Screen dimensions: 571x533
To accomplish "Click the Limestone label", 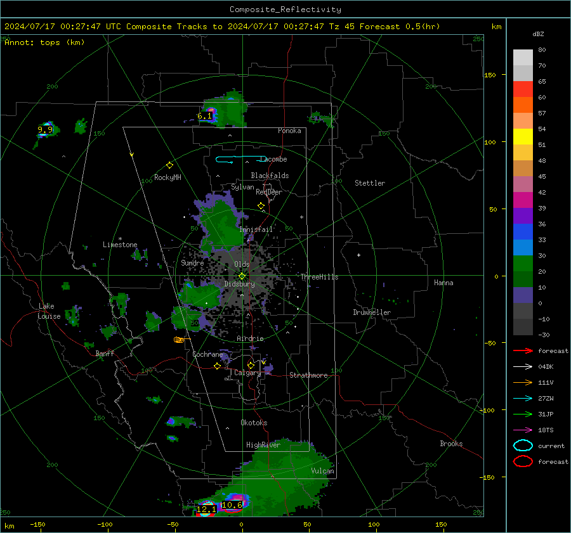I will tap(120, 245).
